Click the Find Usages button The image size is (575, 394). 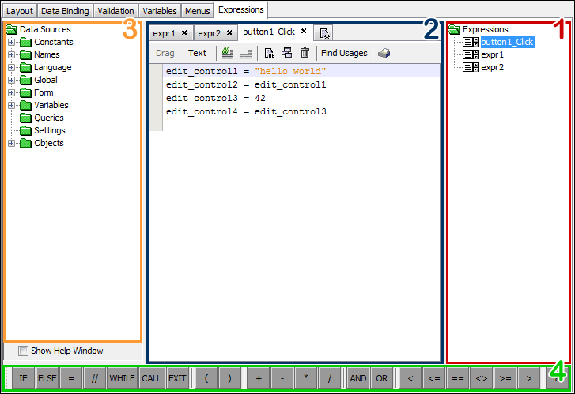point(344,53)
